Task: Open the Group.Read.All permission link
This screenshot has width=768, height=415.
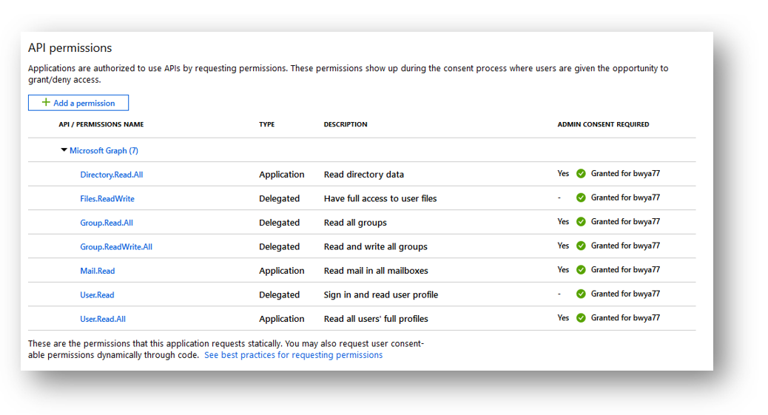Action: point(107,223)
